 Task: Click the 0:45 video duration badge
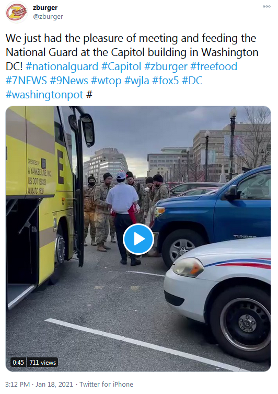(18, 362)
